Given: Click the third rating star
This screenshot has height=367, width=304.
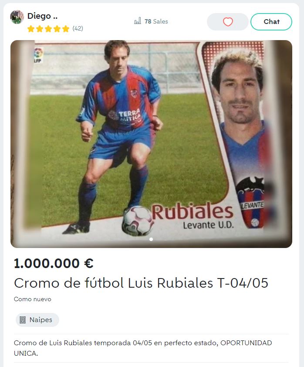Looking at the screenshot, I should pyautogui.click(x=48, y=29).
